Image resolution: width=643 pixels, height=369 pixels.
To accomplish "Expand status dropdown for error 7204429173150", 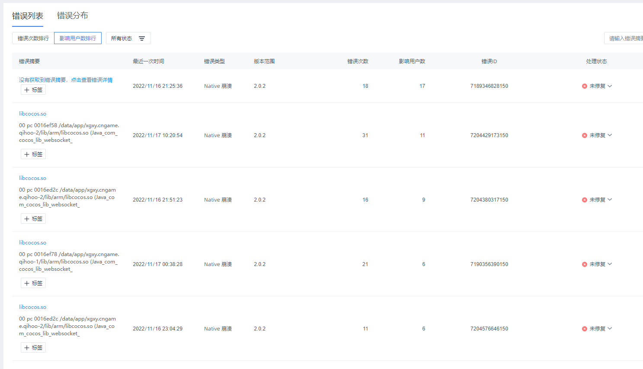I will 610,135.
